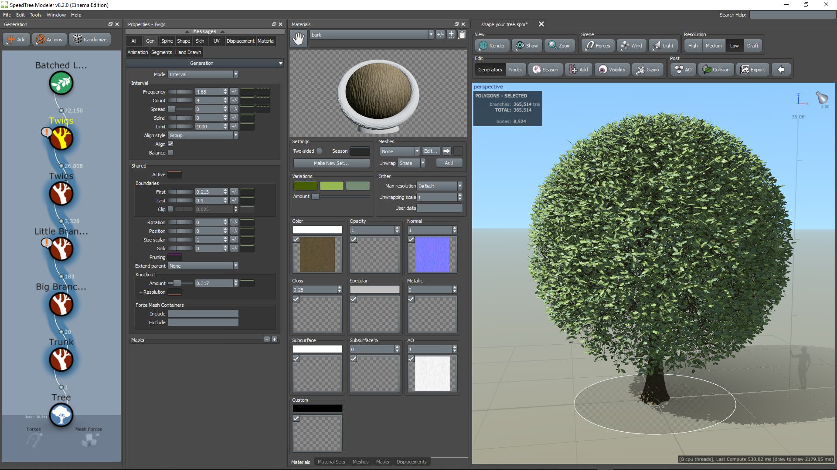Select the Displacement tab
Viewport: 837px width, 470px height.
coord(240,41)
